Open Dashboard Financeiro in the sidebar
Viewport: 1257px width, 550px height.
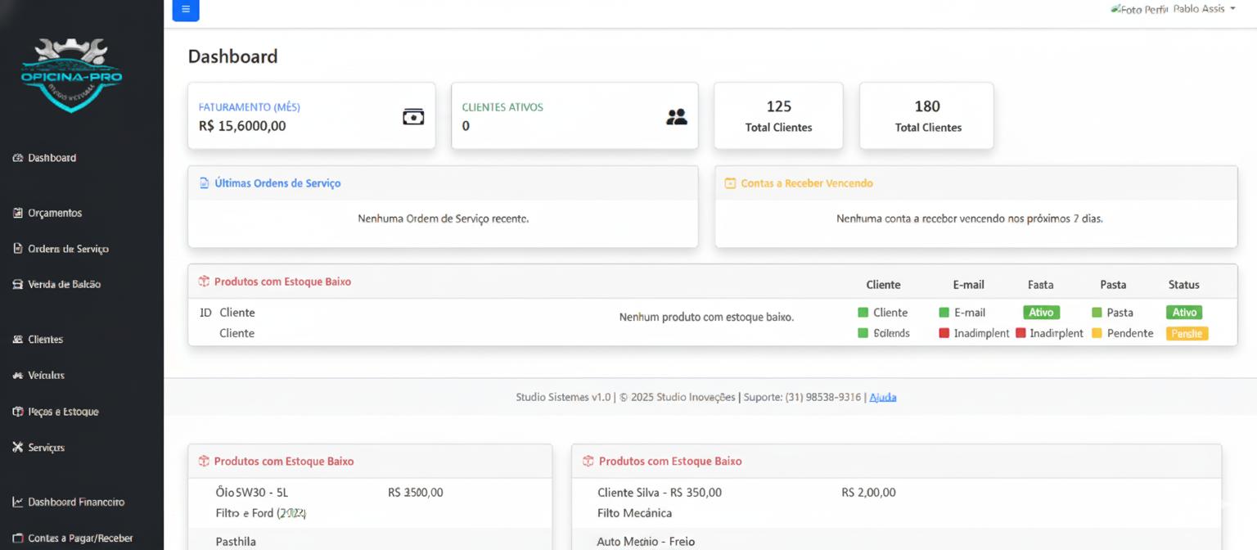pyautogui.click(x=69, y=503)
